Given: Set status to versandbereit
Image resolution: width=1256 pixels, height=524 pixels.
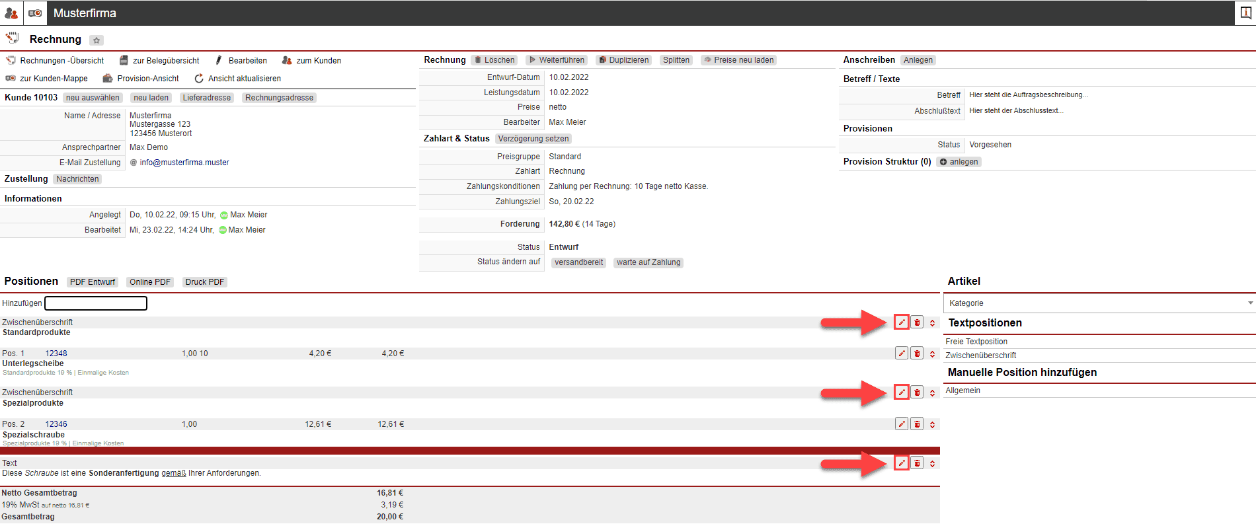Looking at the screenshot, I should click(578, 262).
